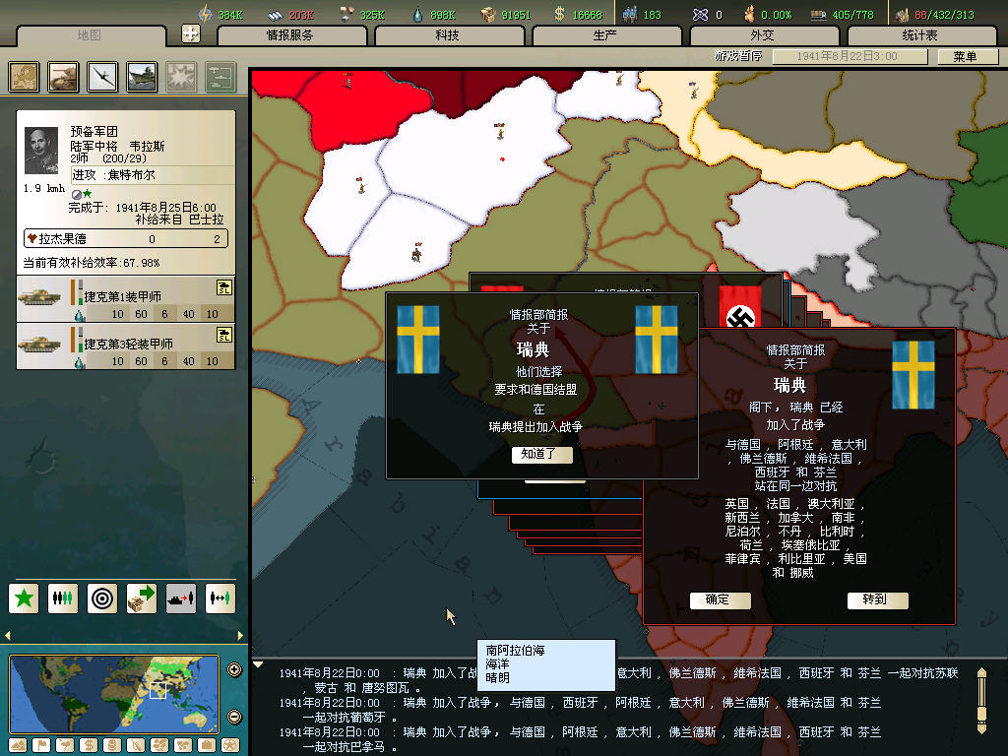Zoom out with the minimap minus button
The height and width of the screenshot is (756, 1008).
click(234, 717)
